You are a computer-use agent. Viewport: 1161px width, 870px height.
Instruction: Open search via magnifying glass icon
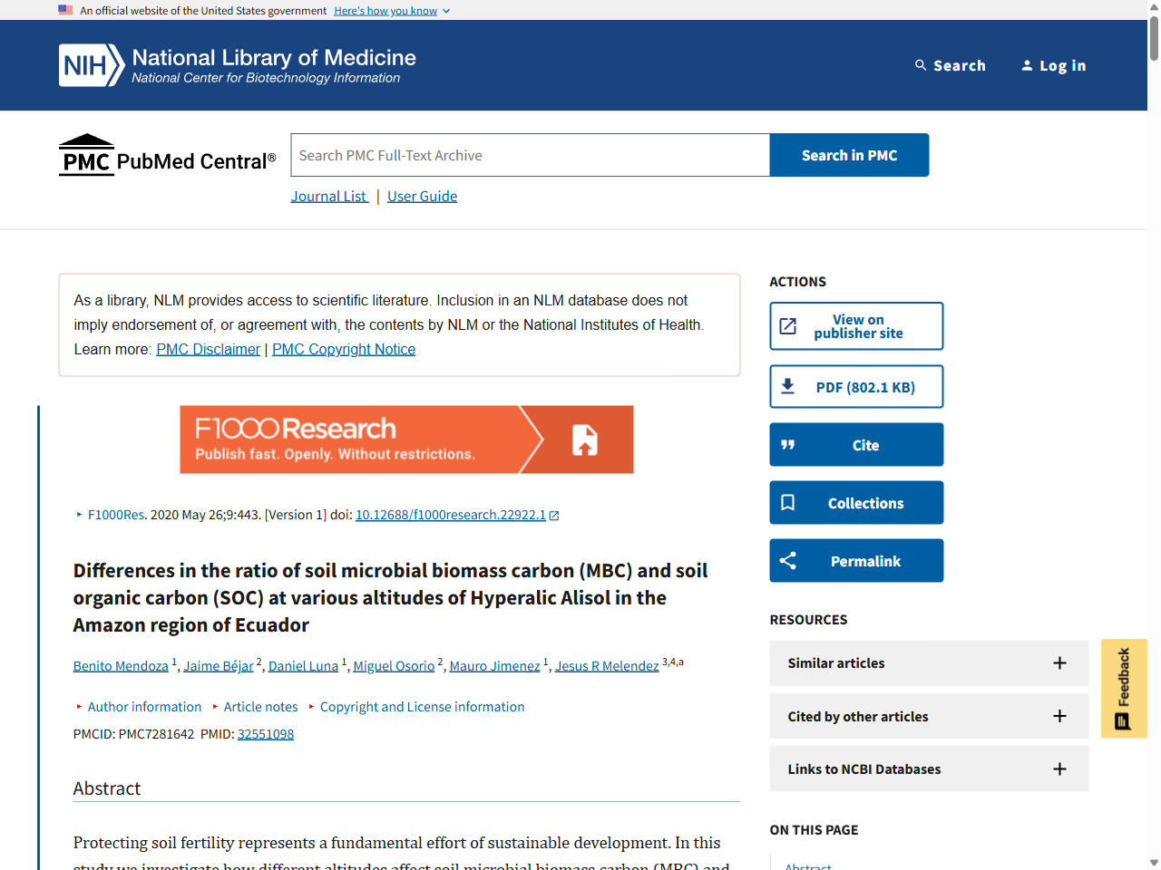point(921,65)
